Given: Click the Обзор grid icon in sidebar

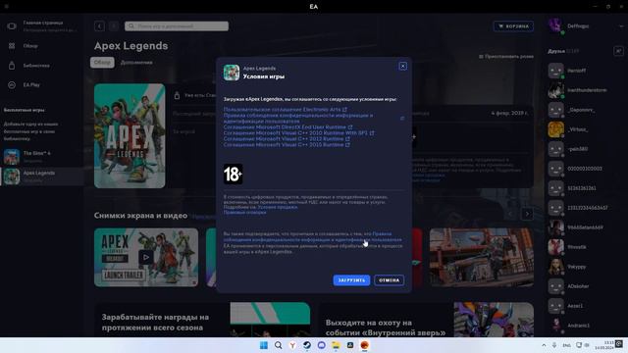Looking at the screenshot, I should click(x=12, y=46).
